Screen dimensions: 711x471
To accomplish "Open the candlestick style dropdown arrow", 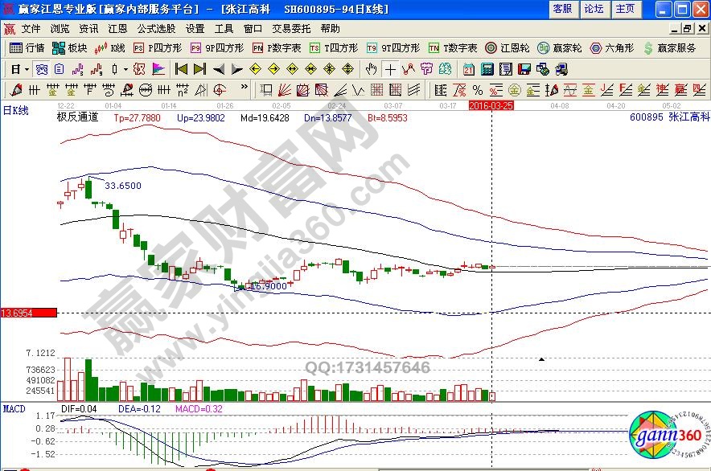I will (126, 68).
